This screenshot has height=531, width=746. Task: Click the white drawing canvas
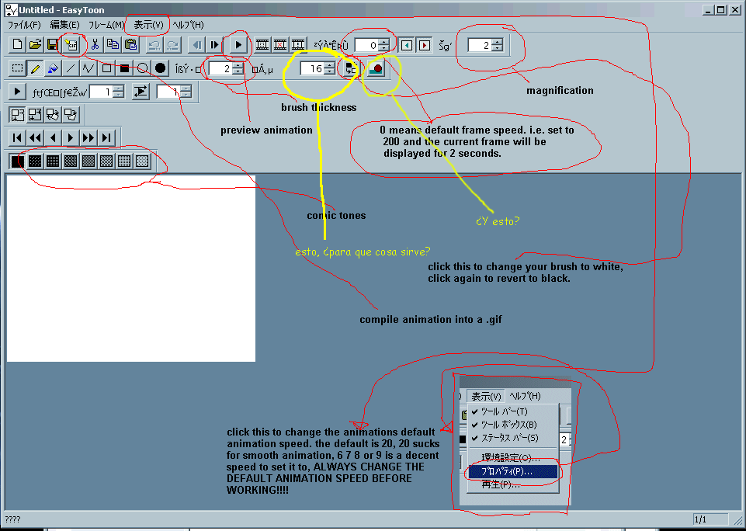pos(131,269)
